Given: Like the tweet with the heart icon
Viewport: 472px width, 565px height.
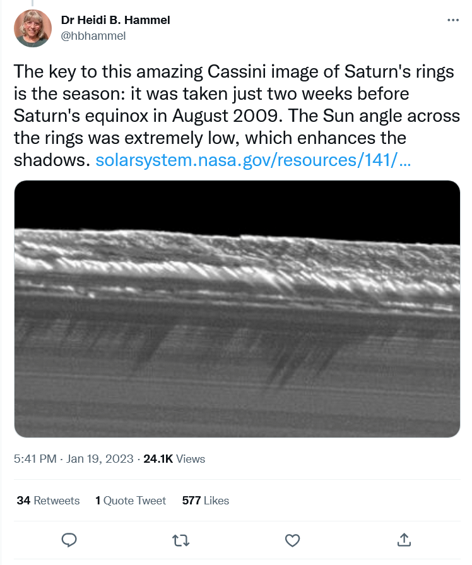Looking at the screenshot, I should click(292, 540).
